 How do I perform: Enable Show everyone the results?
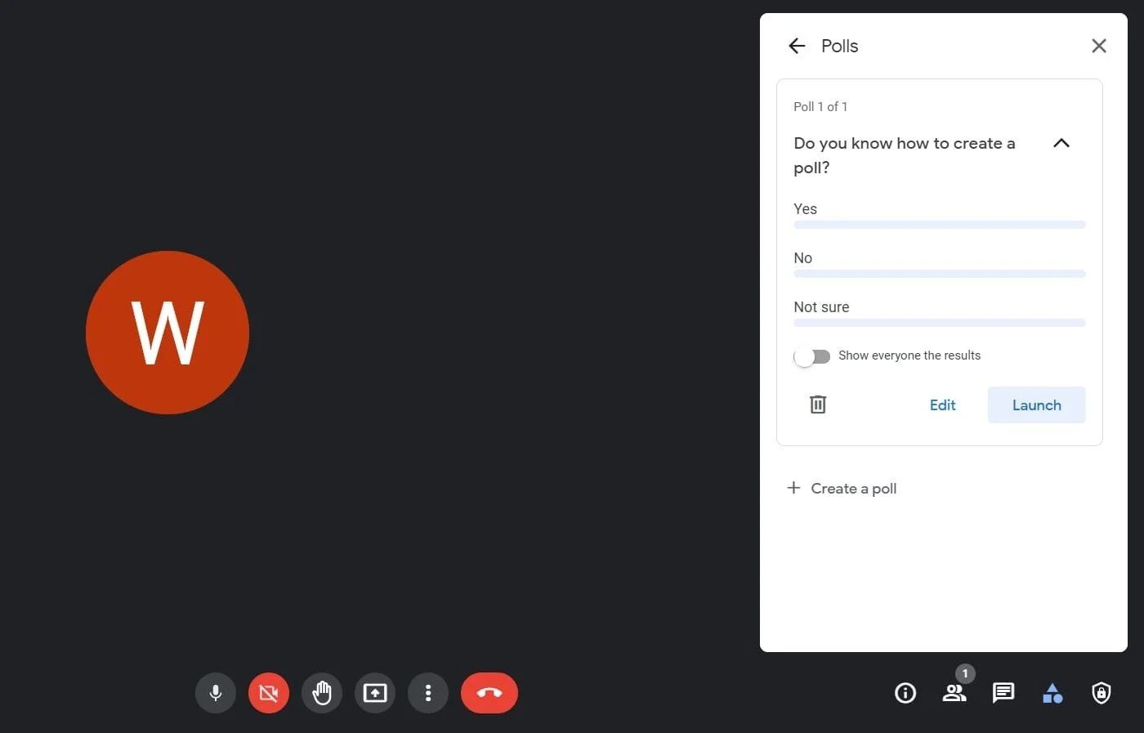coord(811,356)
